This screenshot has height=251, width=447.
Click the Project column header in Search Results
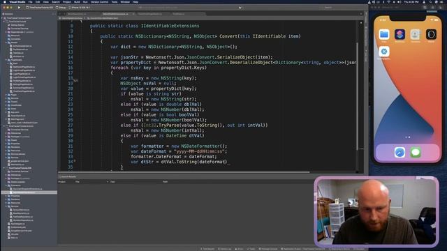coord(62,181)
